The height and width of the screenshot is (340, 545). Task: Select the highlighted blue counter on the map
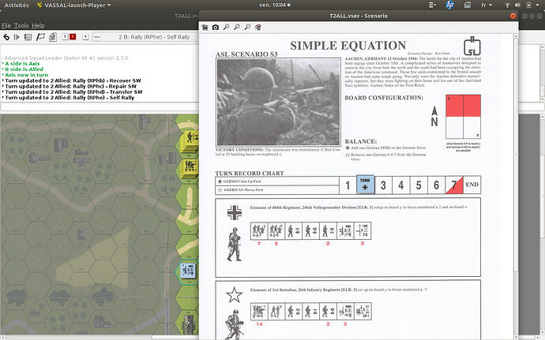click(x=188, y=271)
